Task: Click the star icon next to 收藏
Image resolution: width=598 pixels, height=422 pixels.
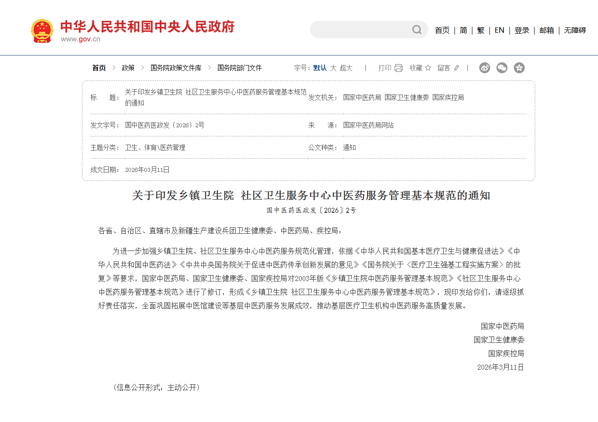Action: 428,68
